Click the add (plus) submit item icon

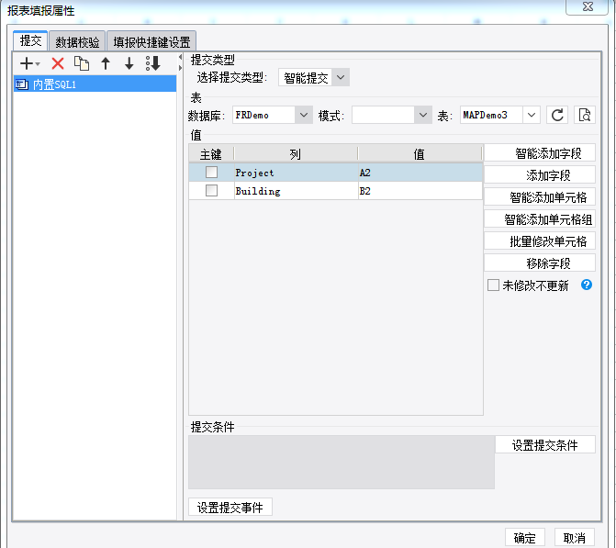coord(28,63)
